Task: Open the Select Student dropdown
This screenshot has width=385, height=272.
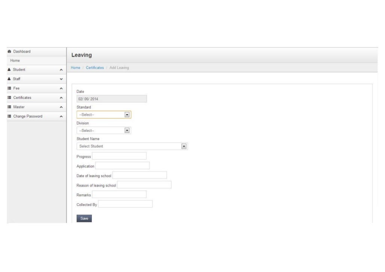Action: (x=132, y=146)
